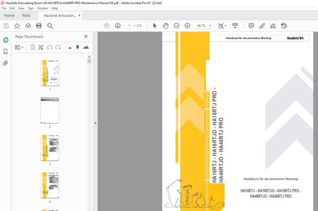Print the document using printer icon
The width and height of the screenshot is (318, 211).
point(38,26)
